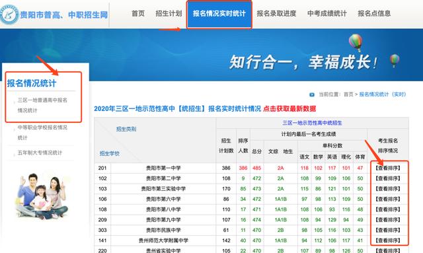Open the 首页 navigation tab
This screenshot has width=423, height=253.
pyautogui.click(x=138, y=13)
